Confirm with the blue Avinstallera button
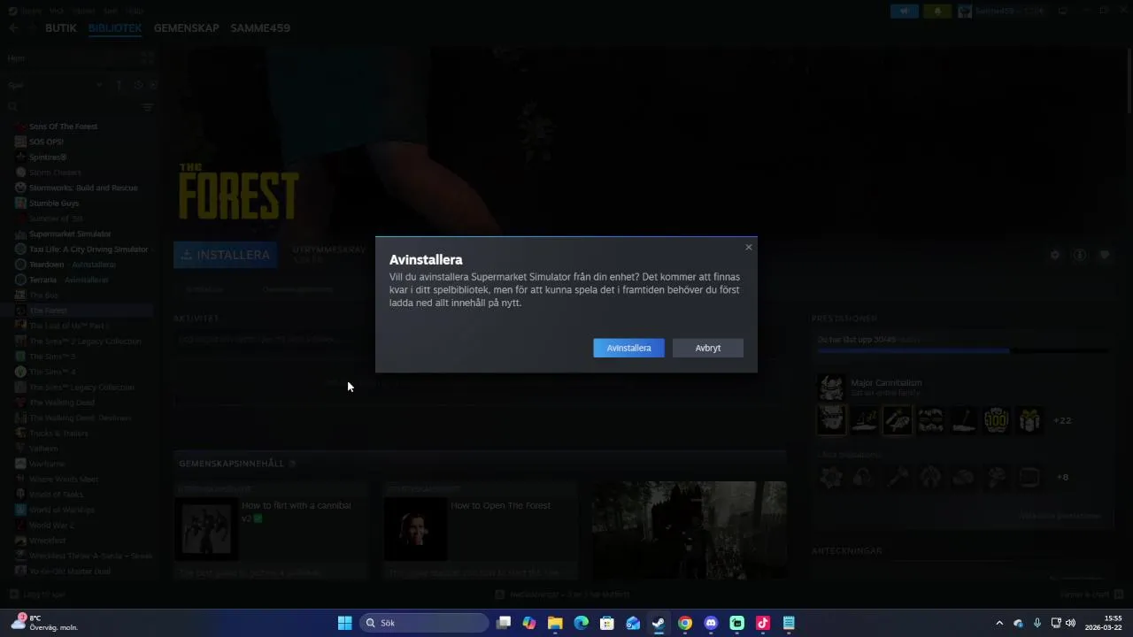Image resolution: width=1133 pixels, height=637 pixels. click(628, 348)
